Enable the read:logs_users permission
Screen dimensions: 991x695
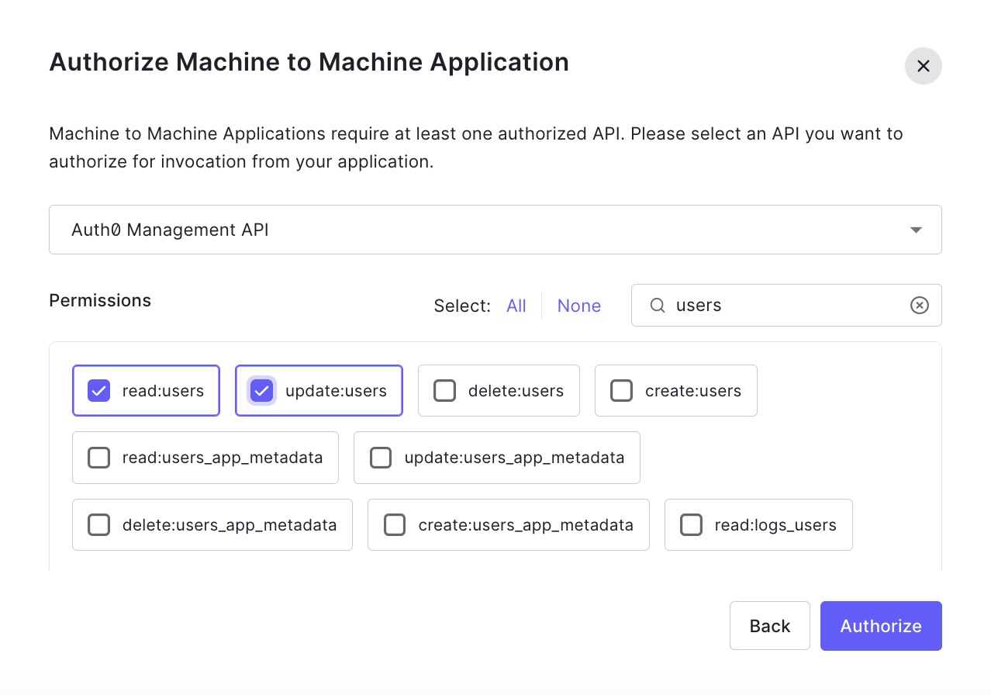point(691,525)
